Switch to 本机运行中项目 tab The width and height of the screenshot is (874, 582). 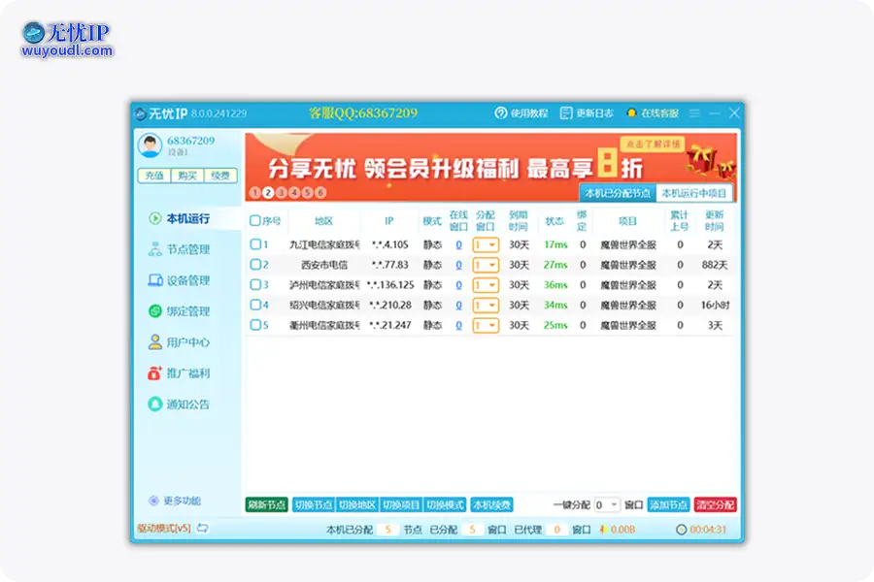(694, 193)
